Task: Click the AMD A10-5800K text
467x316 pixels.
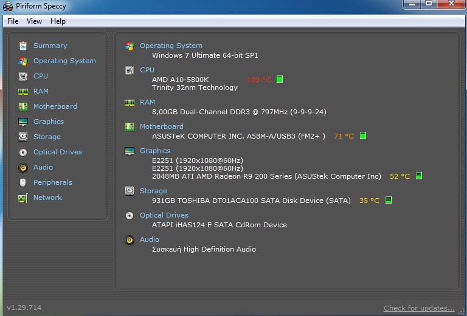Action: [x=180, y=80]
